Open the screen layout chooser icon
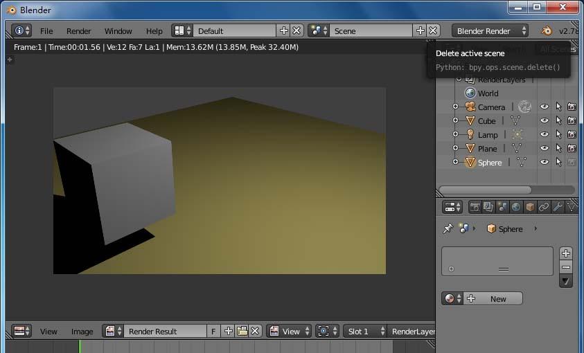 pyautogui.click(x=182, y=31)
